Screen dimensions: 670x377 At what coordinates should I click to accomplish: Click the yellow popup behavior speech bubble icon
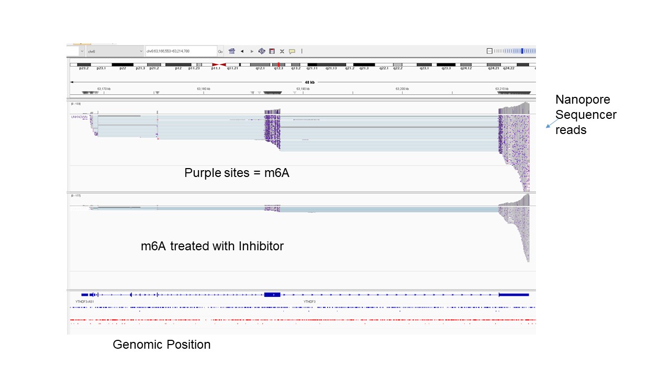tap(292, 51)
